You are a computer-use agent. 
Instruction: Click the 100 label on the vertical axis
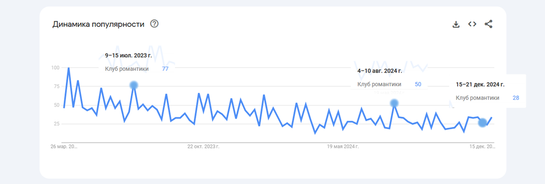[55, 68]
